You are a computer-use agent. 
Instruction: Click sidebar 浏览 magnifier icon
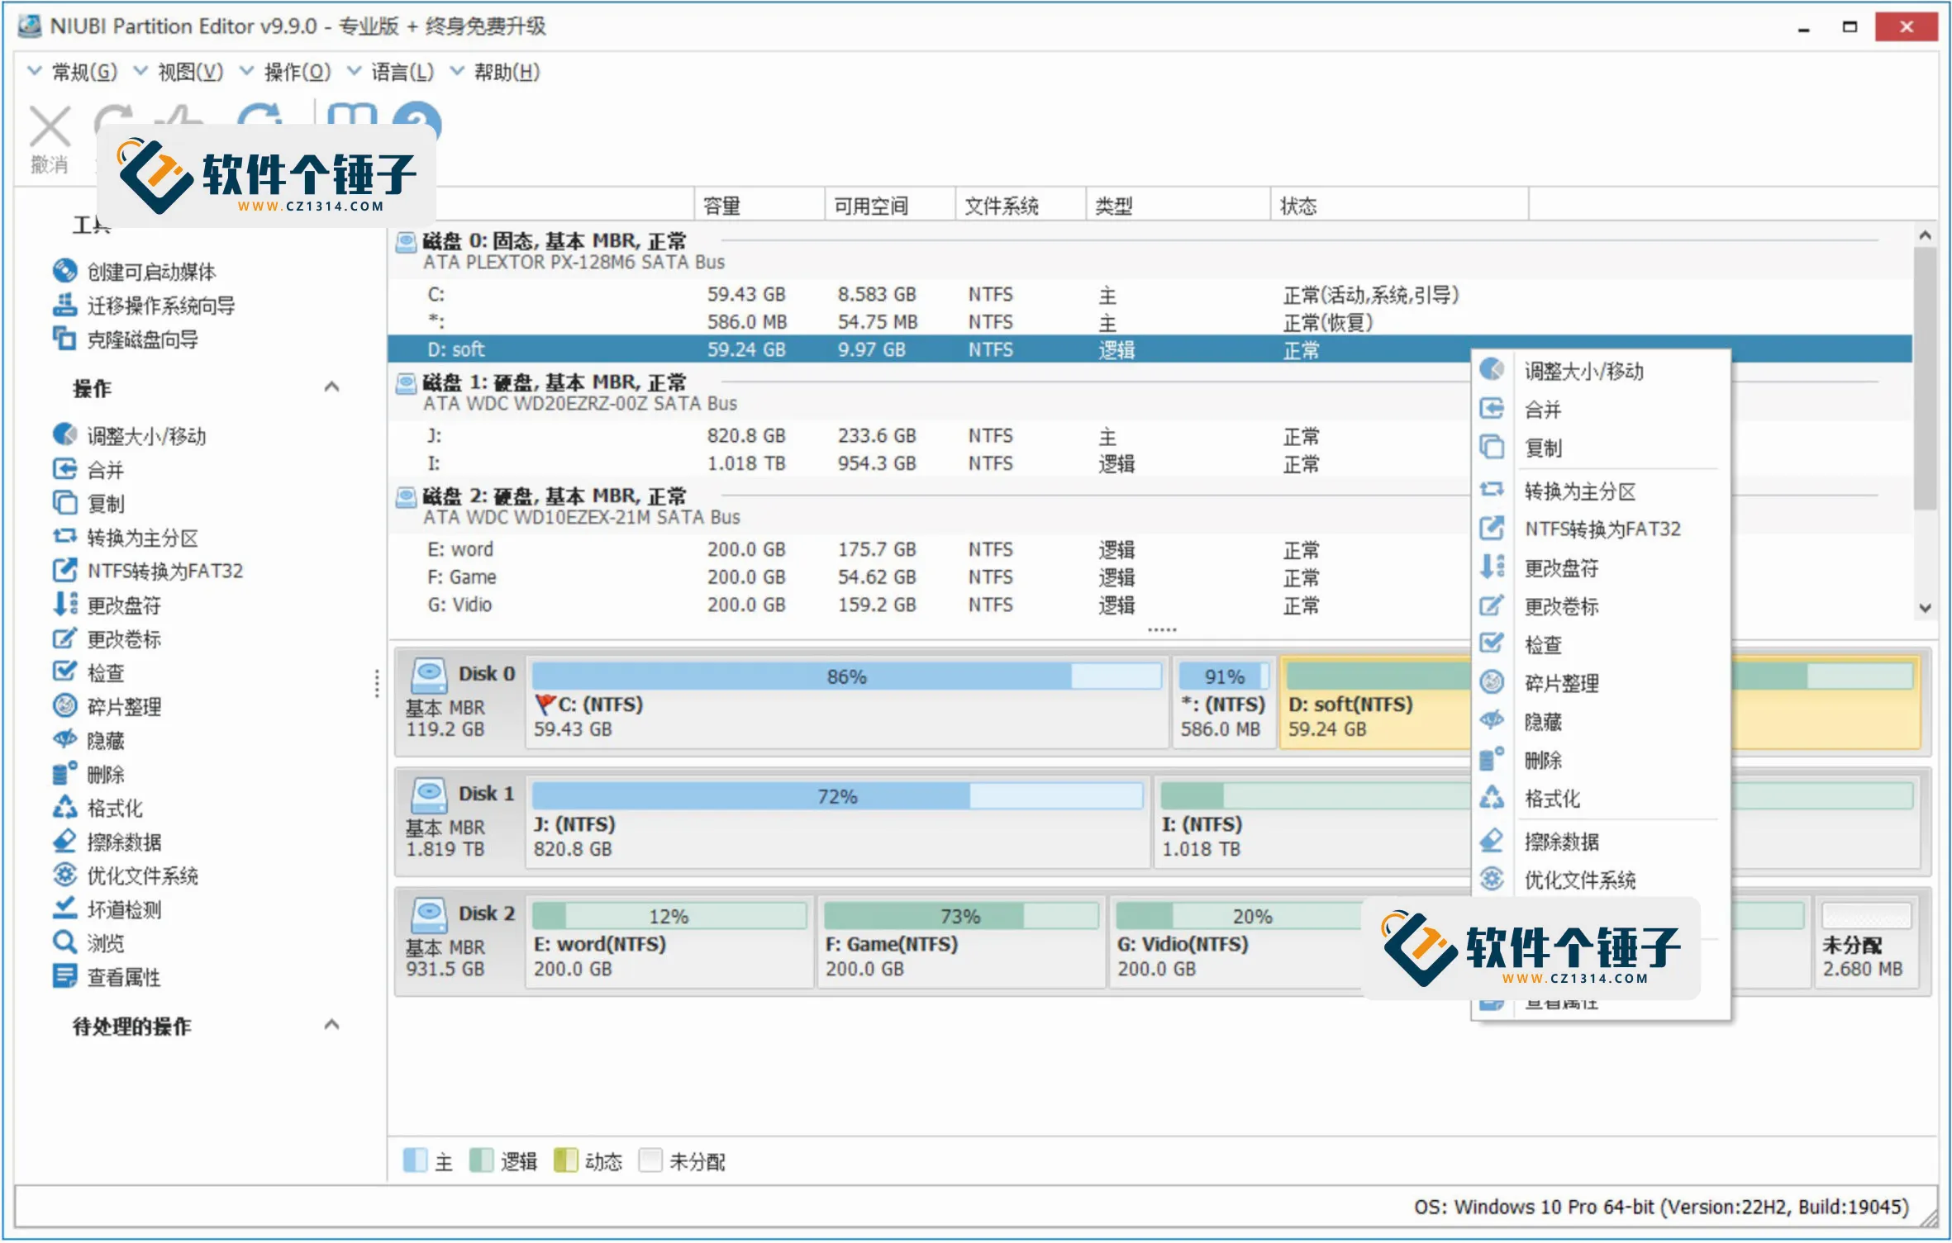64,942
